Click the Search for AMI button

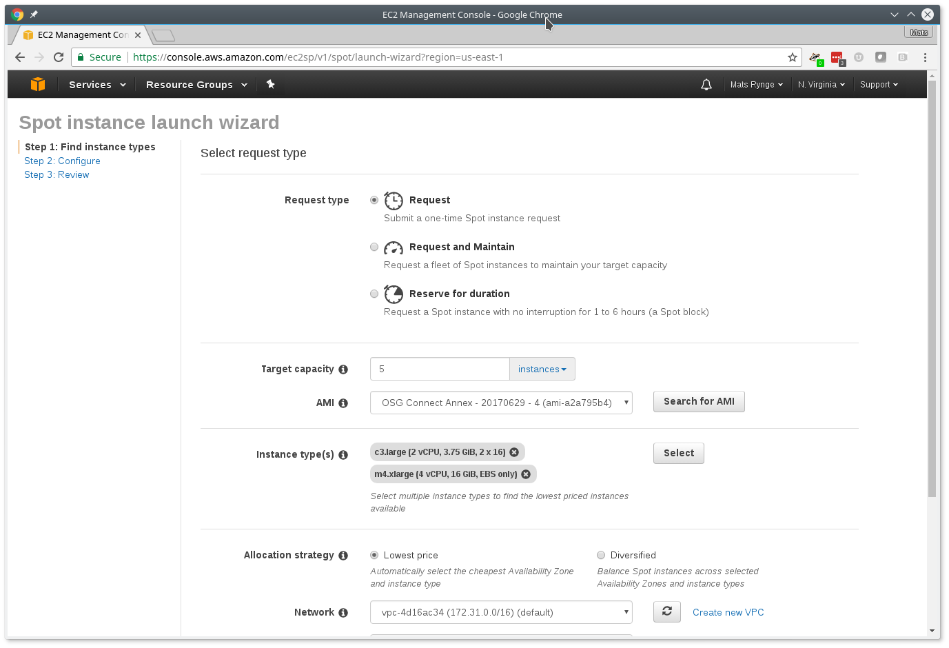699,401
